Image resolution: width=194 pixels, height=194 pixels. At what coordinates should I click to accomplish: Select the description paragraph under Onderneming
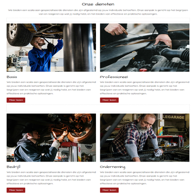click(145, 178)
